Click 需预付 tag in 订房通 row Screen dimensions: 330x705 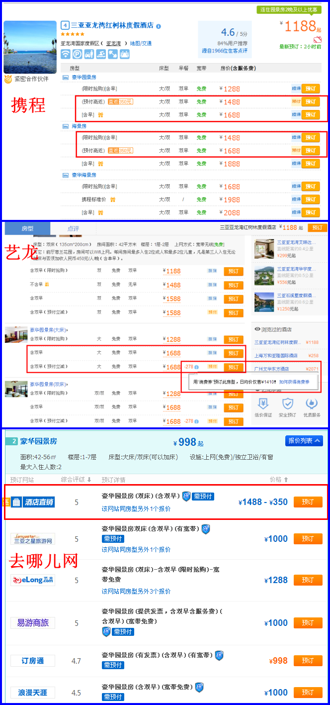click(x=112, y=665)
